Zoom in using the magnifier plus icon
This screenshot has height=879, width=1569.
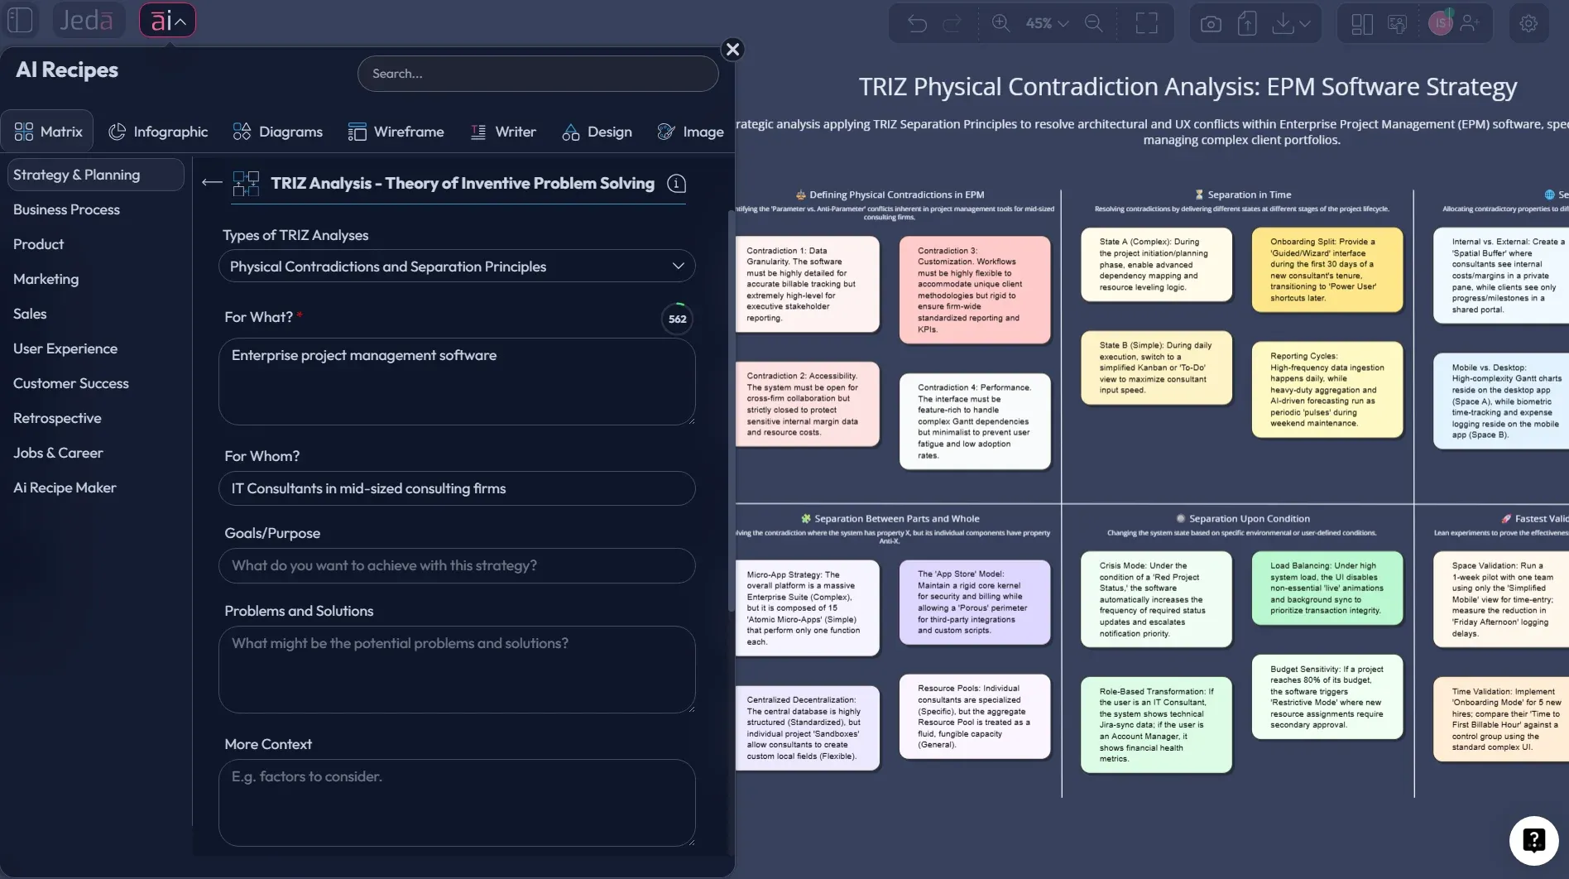[1000, 22]
